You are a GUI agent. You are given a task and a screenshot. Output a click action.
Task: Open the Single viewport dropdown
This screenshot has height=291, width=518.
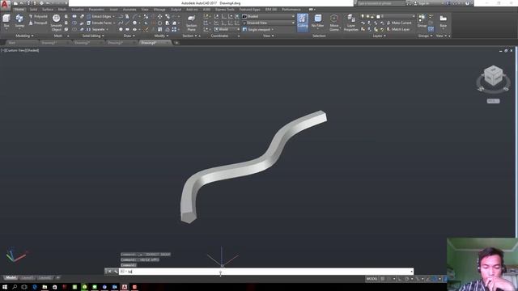(258, 29)
